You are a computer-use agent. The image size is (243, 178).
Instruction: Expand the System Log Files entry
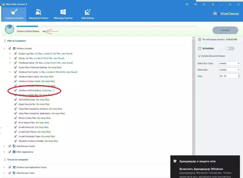(x=10, y=54)
